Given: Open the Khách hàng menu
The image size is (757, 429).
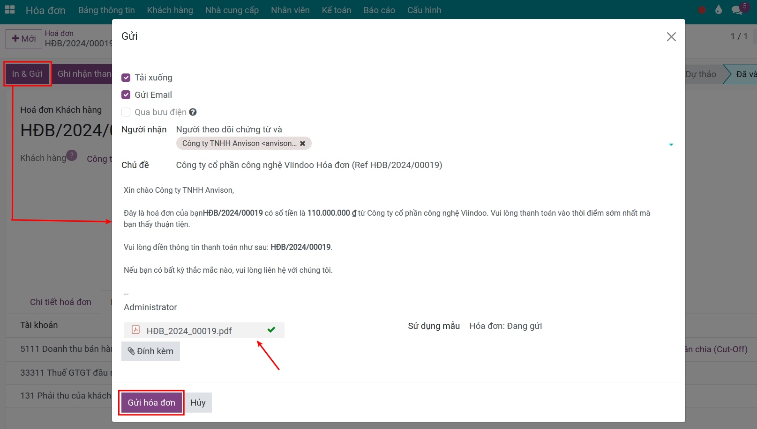Looking at the screenshot, I should pos(170,9).
